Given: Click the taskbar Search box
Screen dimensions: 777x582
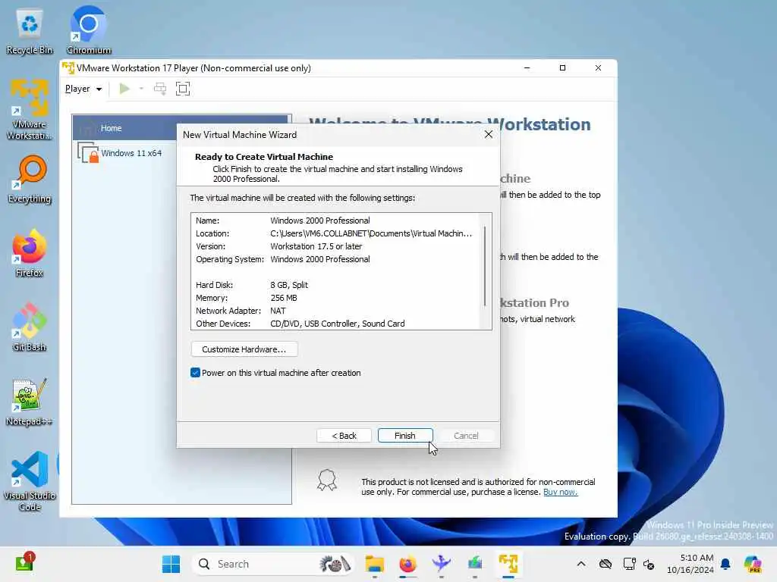Looking at the screenshot, I should click(x=272, y=564).
